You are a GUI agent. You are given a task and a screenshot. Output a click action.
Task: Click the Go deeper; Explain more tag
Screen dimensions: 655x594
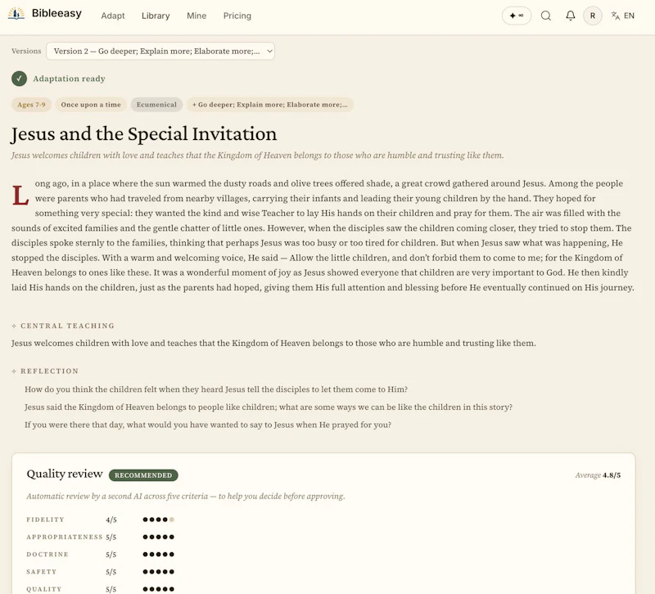[x=270, y=105]
